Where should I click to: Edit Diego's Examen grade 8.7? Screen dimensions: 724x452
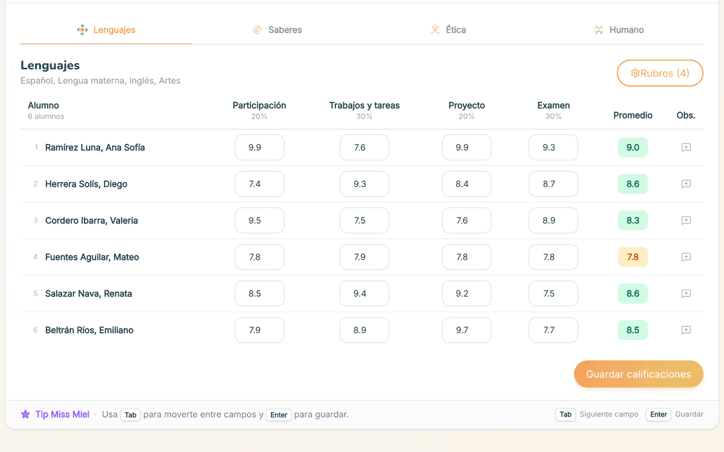[553, 184]
